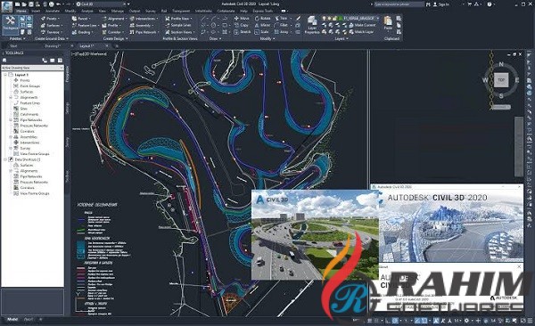Click Make Current layer button
This screenshot has width=535, height=326.
362,25
